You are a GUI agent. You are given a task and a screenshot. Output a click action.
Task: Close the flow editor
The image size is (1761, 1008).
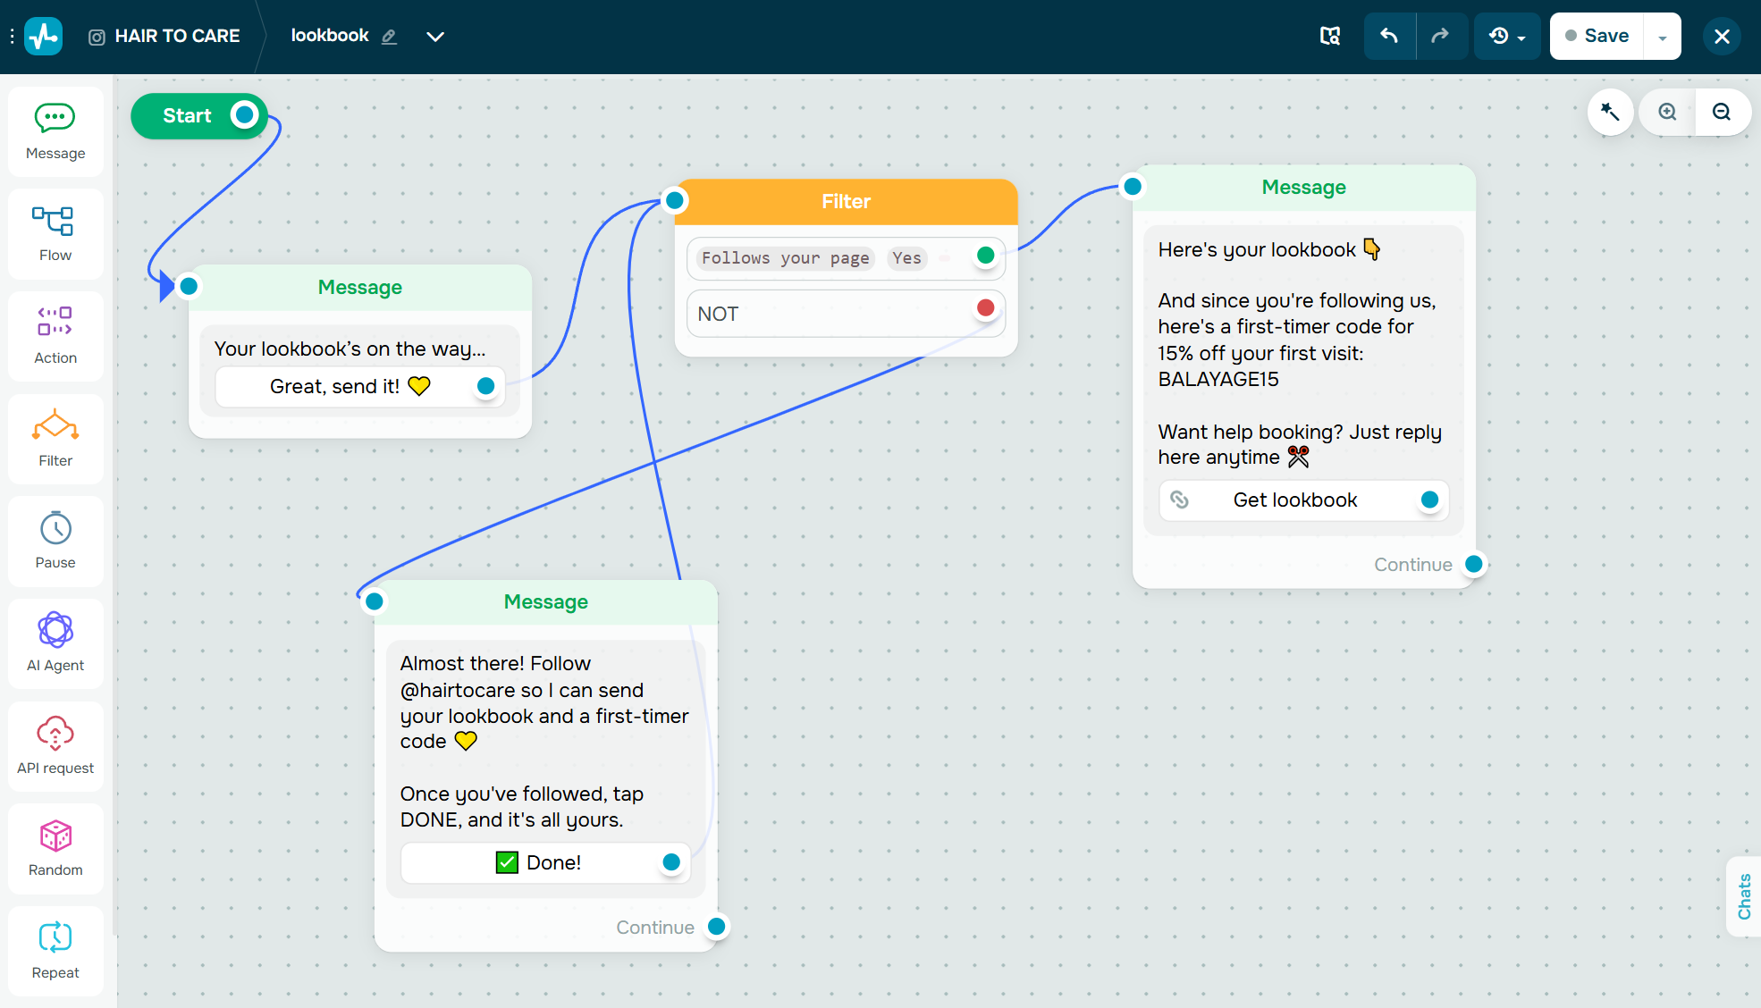pyautogui.click(x=1722, y=37)
